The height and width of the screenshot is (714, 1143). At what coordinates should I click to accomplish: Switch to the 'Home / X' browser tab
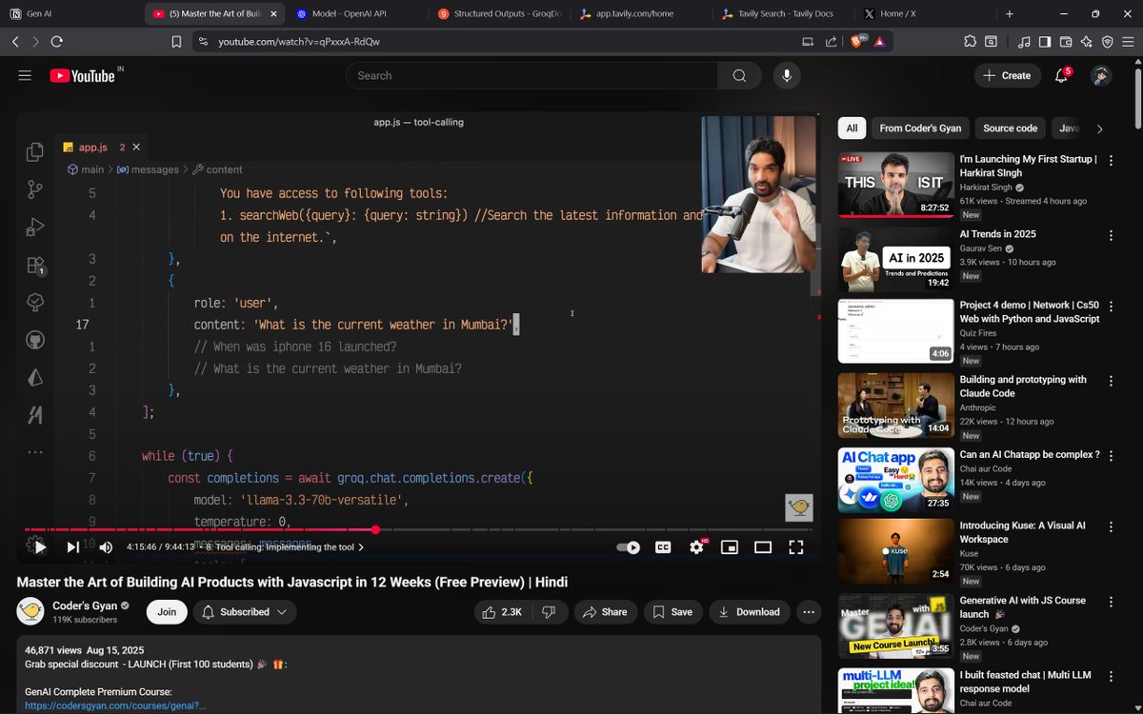pyautogui.click(x=919, y=14)
